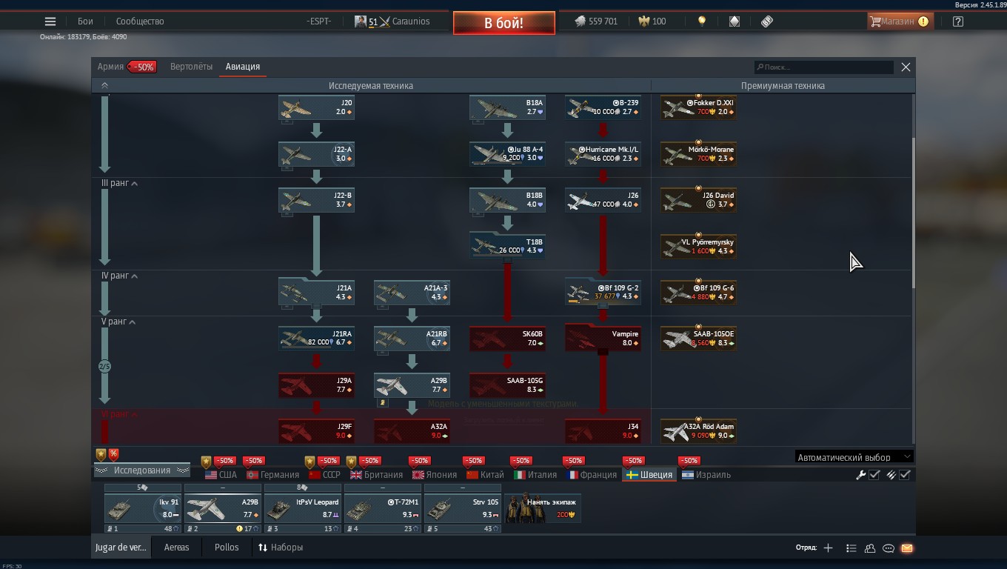Viewport: 1007px width, 569px height.
Task: Open the mail envelope icon
Action: coord(907,548)
